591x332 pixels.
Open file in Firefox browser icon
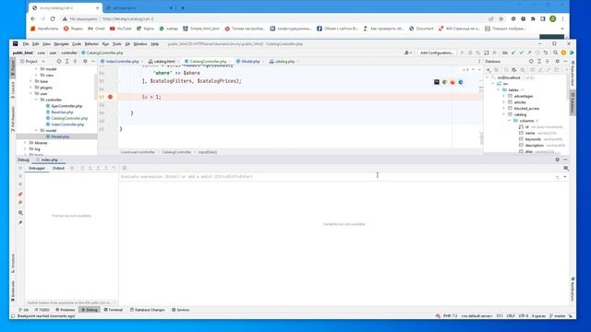click(452, 82)
